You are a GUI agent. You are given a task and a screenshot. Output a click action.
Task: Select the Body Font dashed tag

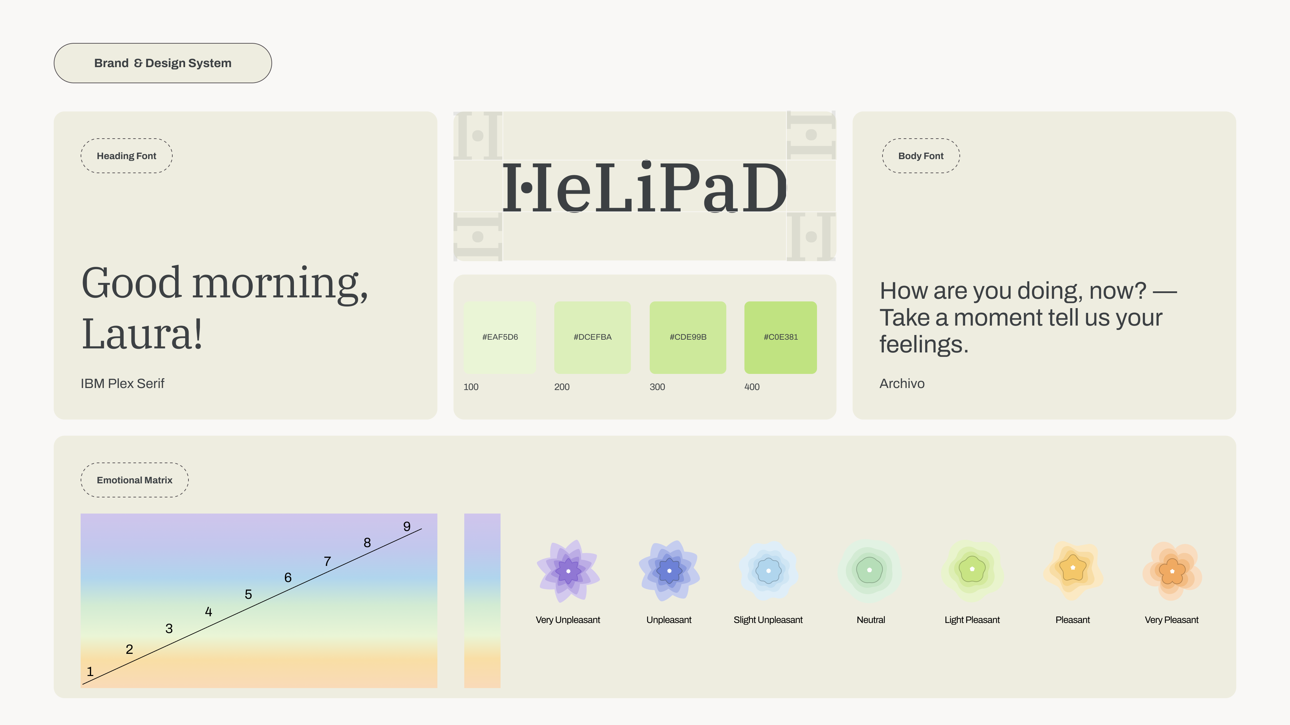point(920,156)
